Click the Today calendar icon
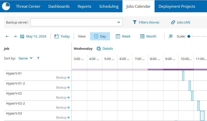207x121 pixels. [56, 36]
